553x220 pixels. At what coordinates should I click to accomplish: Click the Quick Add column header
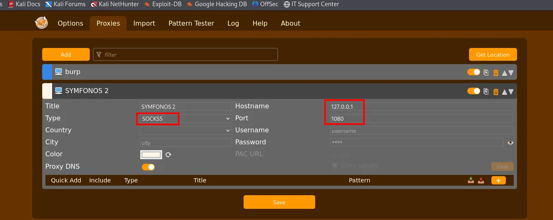66,180
